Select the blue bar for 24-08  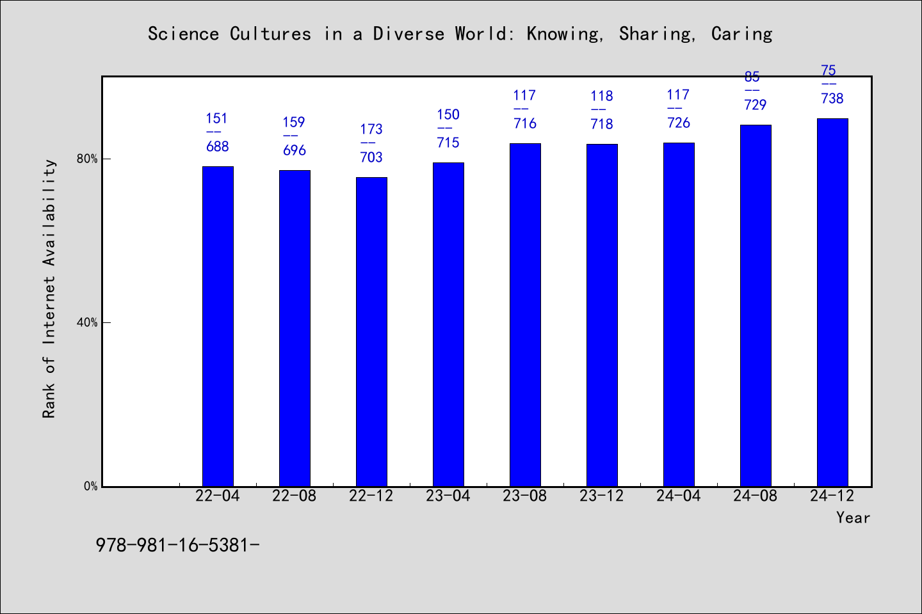(x=756, y=306)
